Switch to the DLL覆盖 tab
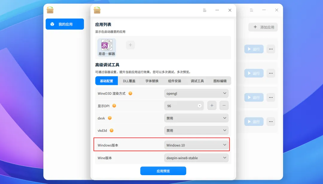The width and height of the screenshot is (323, 184). click(129, 81)
